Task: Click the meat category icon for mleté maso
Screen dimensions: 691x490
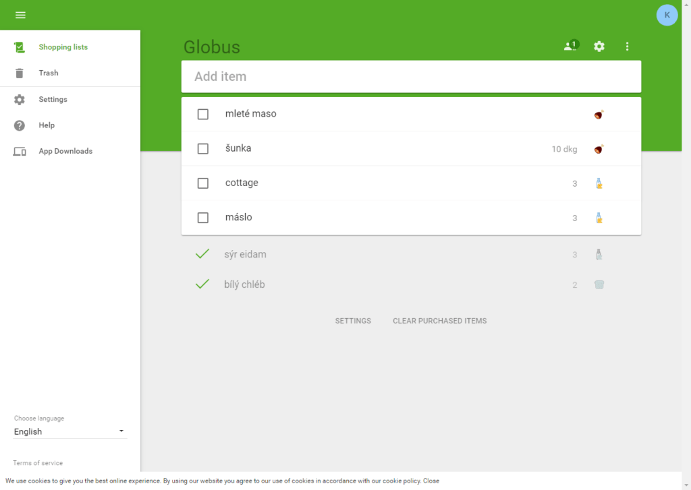Action: click(x=599, y=115)
